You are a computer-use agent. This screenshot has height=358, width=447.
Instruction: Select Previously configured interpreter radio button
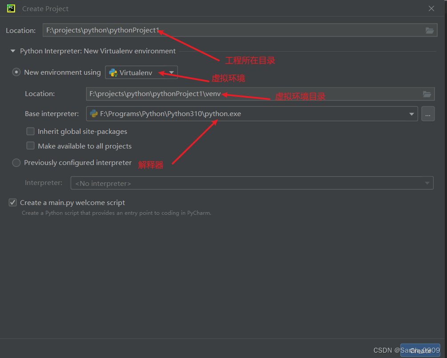point(16,163)
